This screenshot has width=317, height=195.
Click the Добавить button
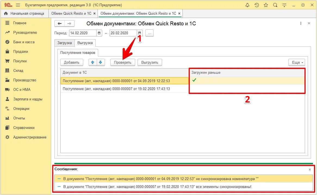click(x=72, y=63)
